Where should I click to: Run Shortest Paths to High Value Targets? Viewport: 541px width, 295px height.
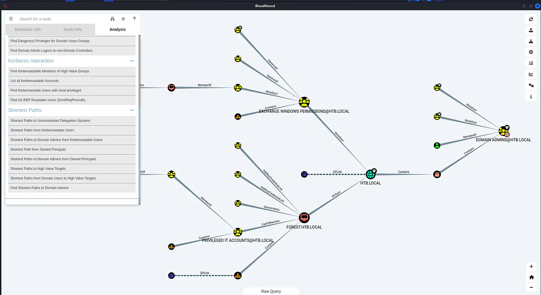point(72,169)
